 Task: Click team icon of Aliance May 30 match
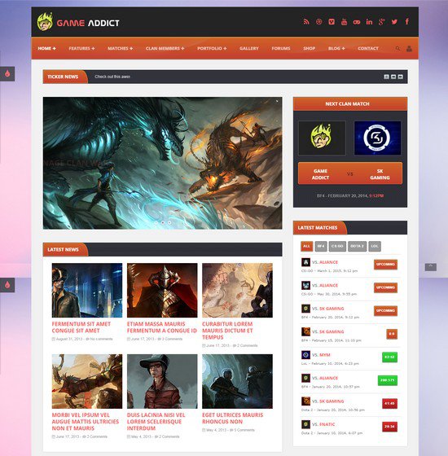coord(305,285)
